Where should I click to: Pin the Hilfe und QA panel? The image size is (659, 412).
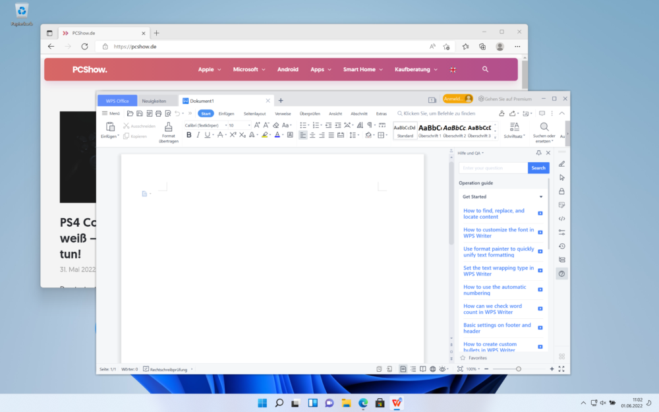click(x=539, y=153)
